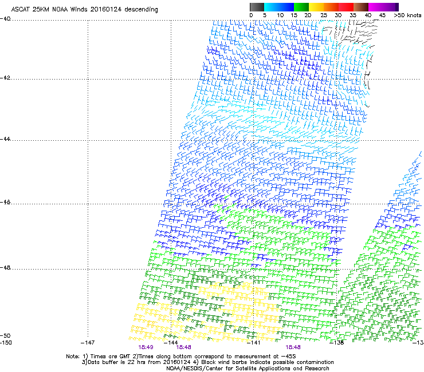
Task: Select the '-46' latitude axis label
Action: (5, 203)
